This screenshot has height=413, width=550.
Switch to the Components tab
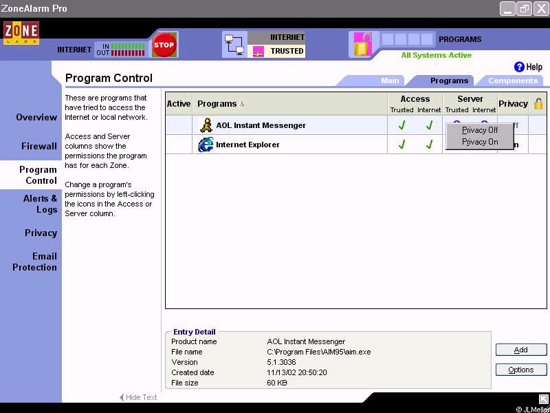[x=513, y=81]
